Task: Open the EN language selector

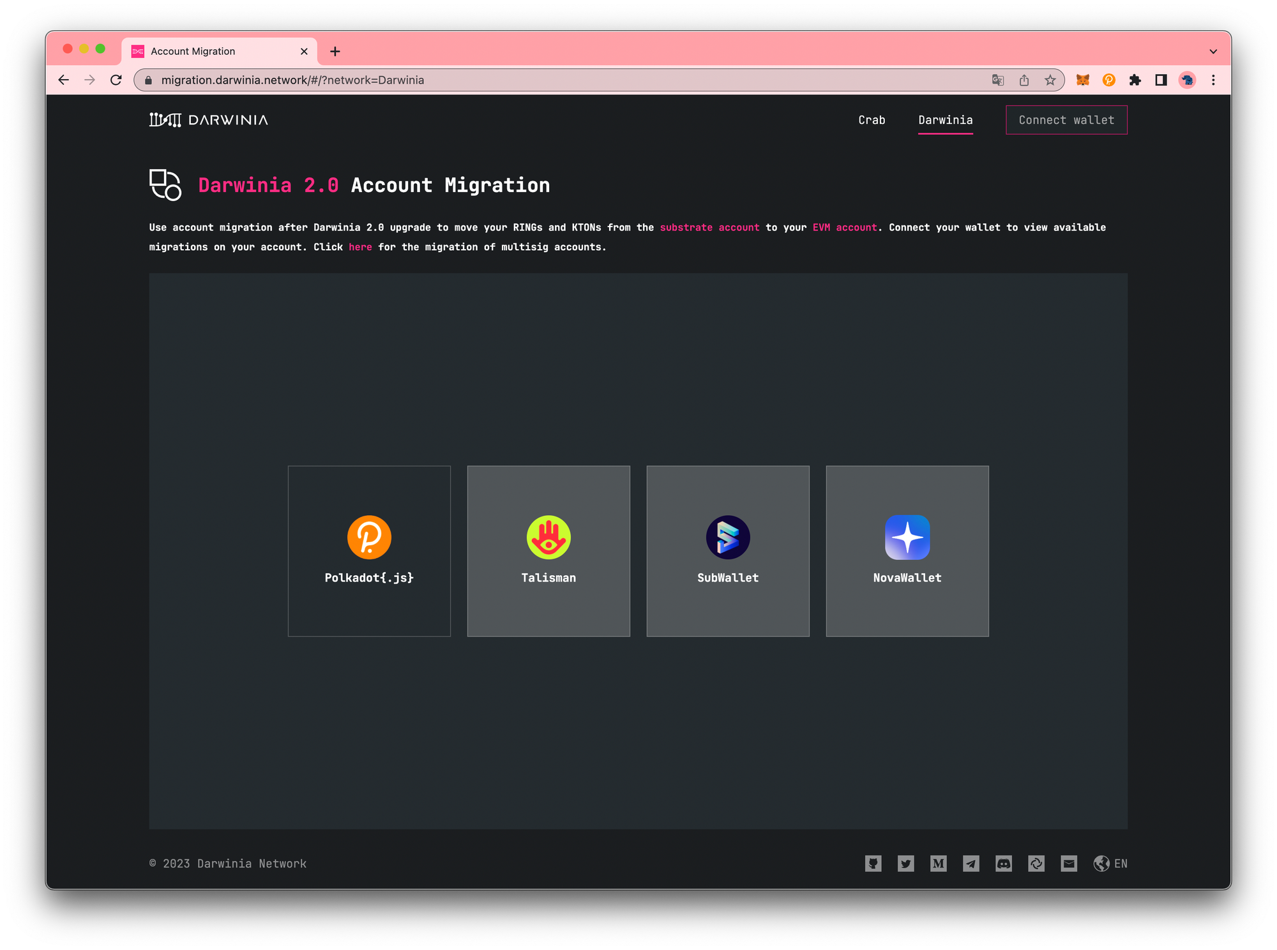Action: tap(1111, 864)
